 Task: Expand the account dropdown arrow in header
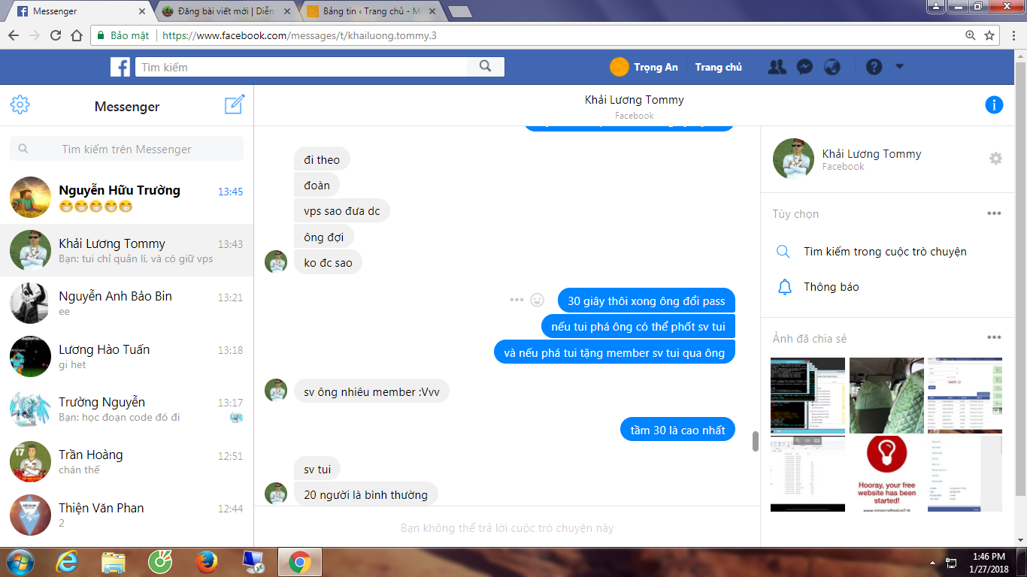coord(899,67)
